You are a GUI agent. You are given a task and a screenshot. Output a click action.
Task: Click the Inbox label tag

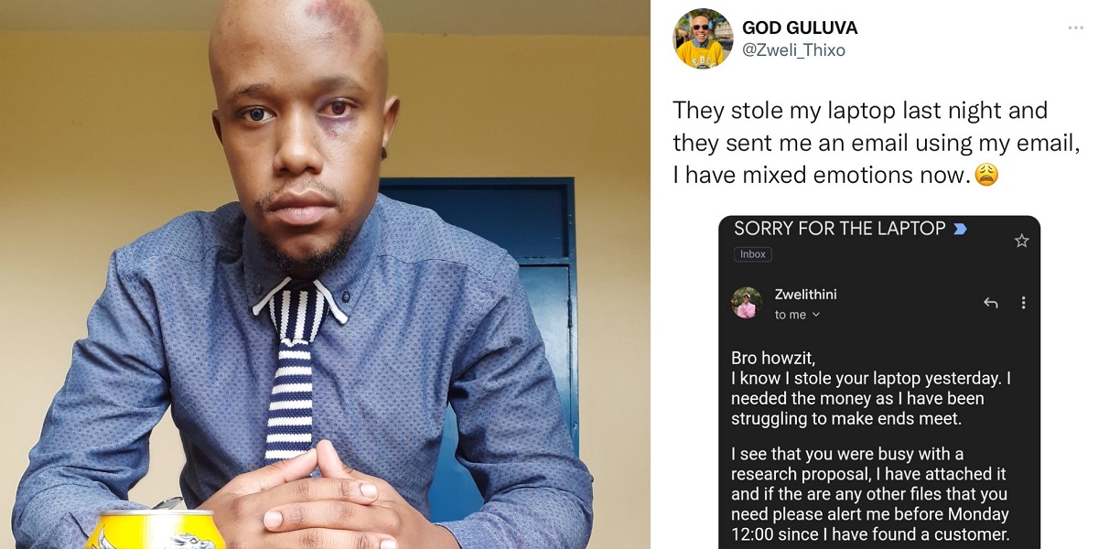pyautogui.click(x=753, y=254)
